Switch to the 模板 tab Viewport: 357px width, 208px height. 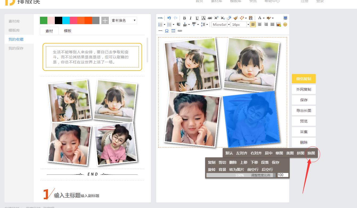[68, 31]
